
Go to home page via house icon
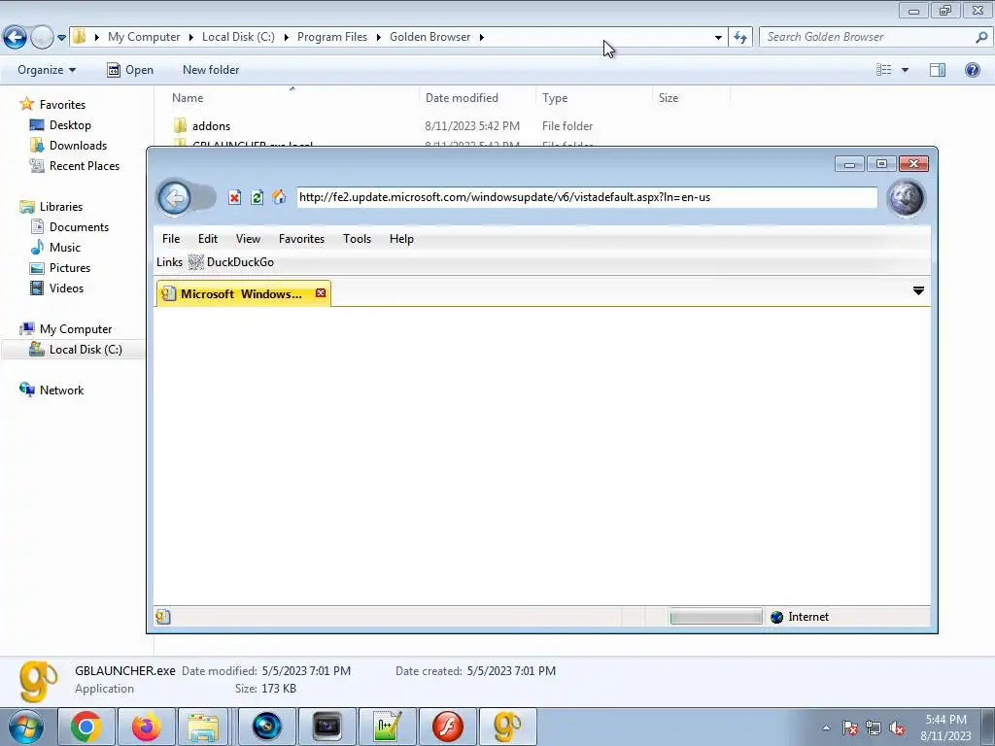click(x=279, y=197)
